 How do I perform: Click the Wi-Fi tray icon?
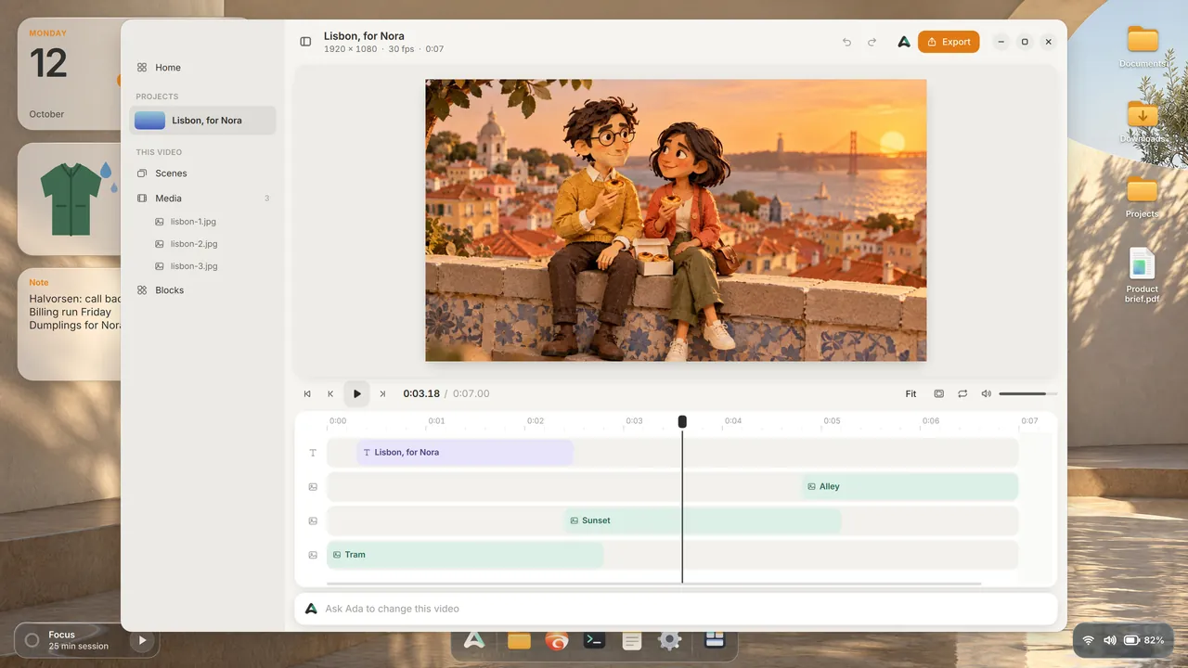pyautogui.click(x=1088, y=640)
